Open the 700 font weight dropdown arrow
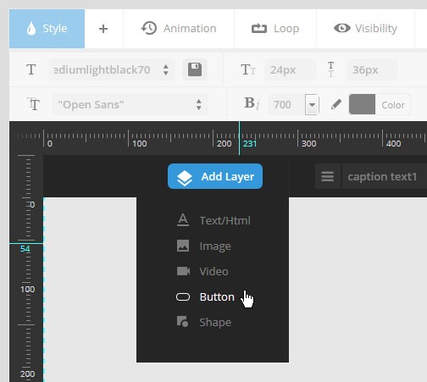Viewport: 427px width, 382px height. [x=312, y=105]
